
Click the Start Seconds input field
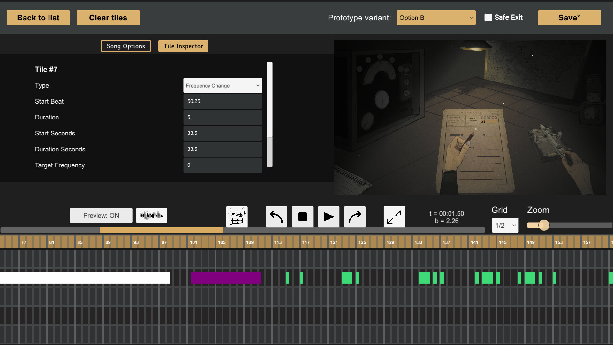coord(223,133)
